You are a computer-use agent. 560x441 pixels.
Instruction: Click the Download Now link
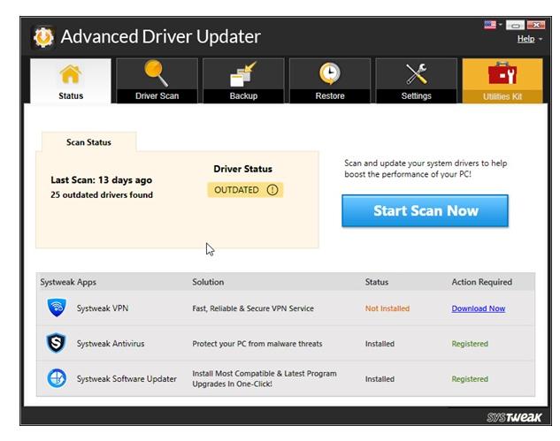[478, 308]
